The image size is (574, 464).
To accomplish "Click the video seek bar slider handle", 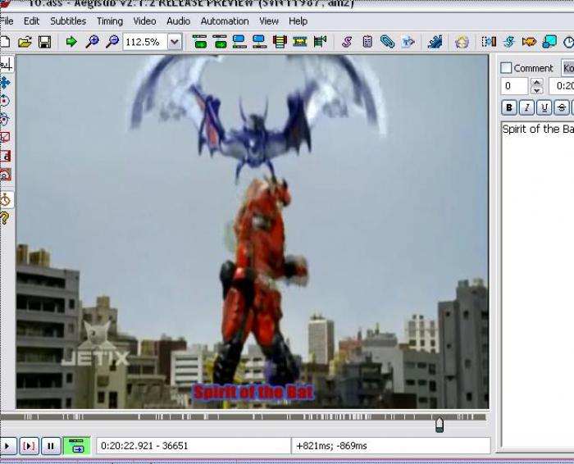I will [x=440, y=425].
